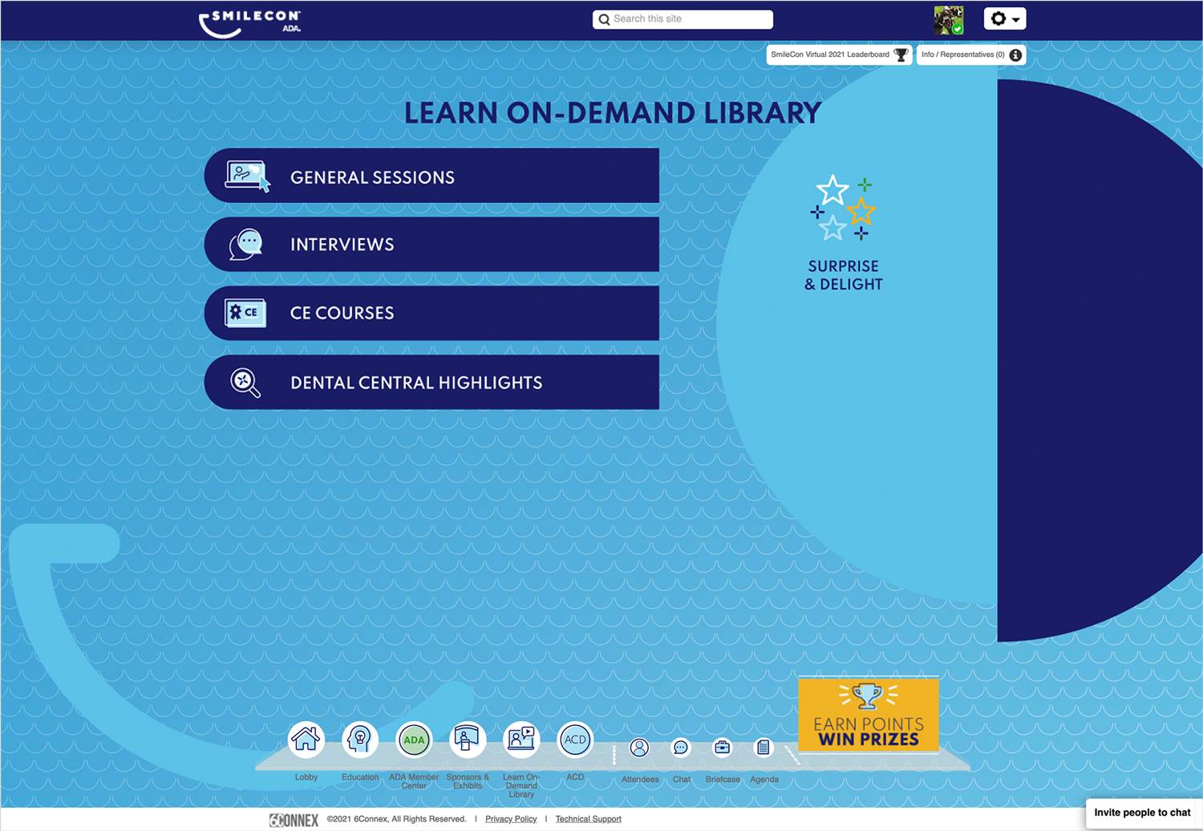Image resolution: width=1203 pixels, height=831 pixels.
Task: Open the Attendees person icon
Action: pos(639,748)
